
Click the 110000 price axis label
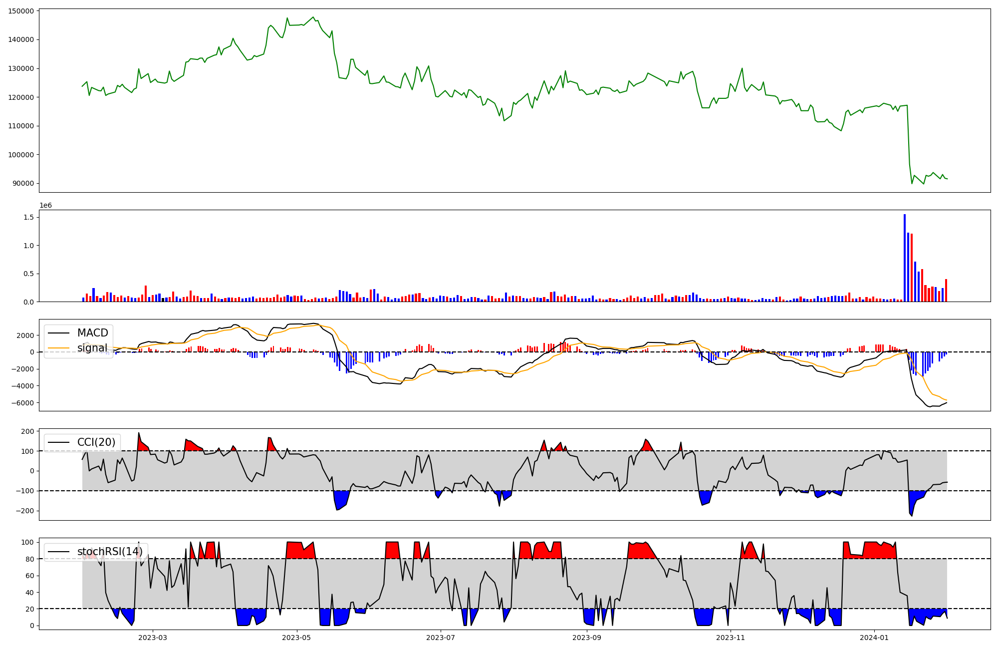[21, 126]
